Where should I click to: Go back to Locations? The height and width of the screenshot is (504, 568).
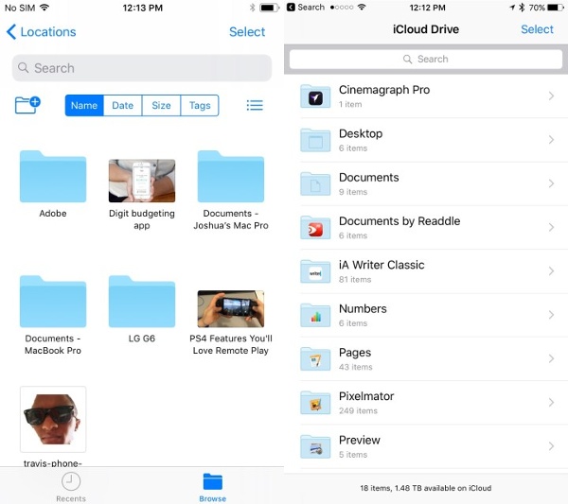[x=41, y=32]
